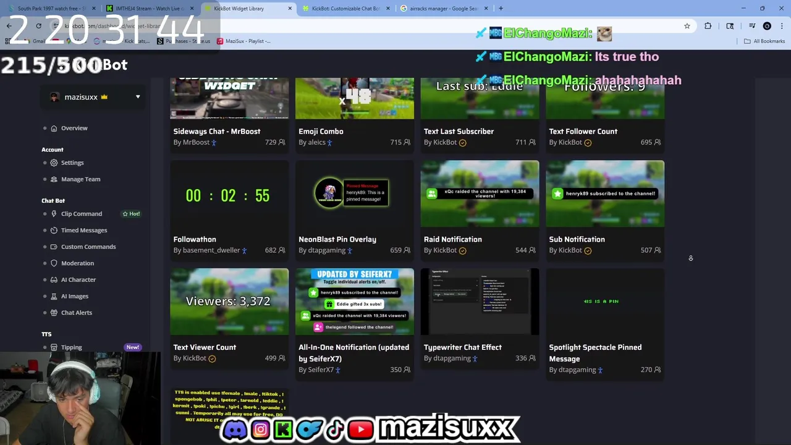Click the Typewriter Chat Effect title
The height and width of the screenshot is (445, 791).
tap(463, 347)
